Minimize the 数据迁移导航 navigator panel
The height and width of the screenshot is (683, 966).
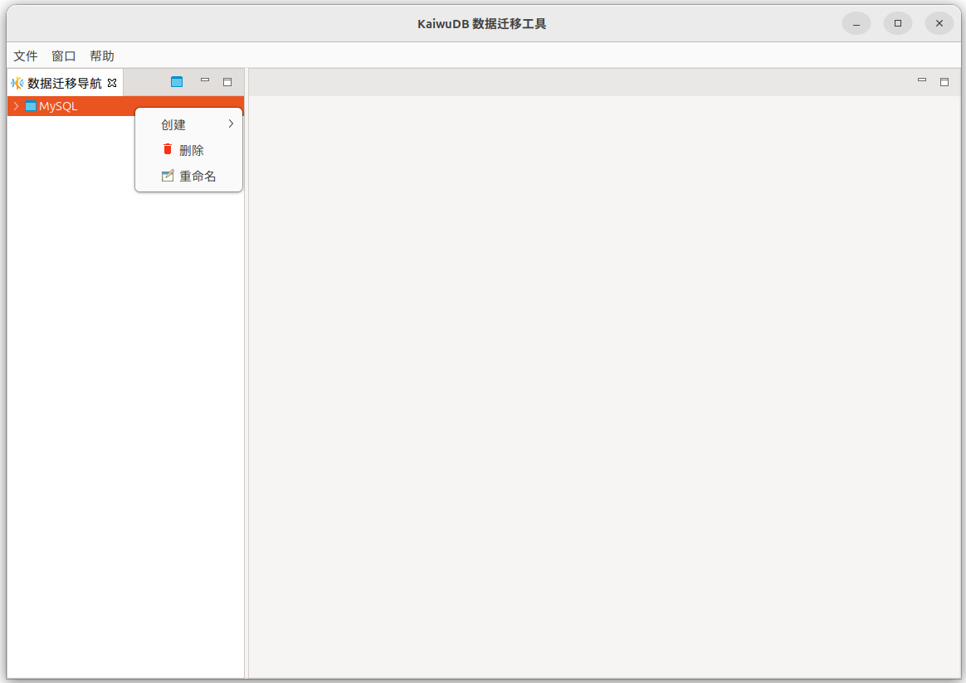coord(205,80)
